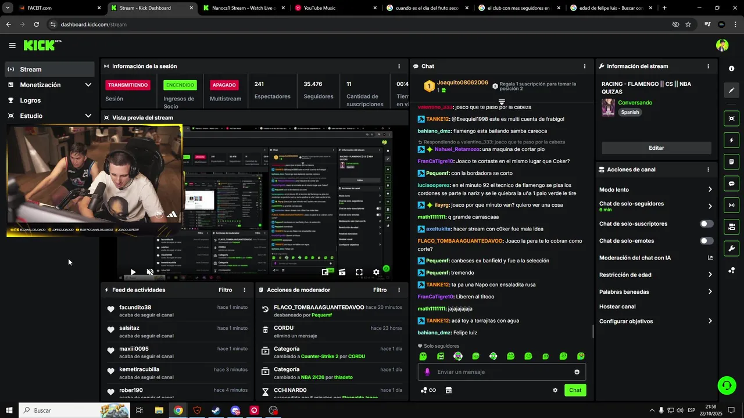The width and height of the screenshot is (744, 418).
Task: Open Modo lento options arrow
Action: [710, 190]
